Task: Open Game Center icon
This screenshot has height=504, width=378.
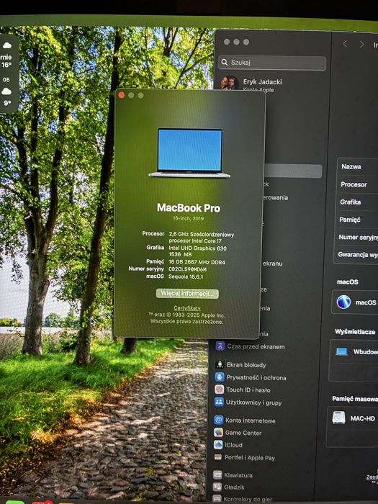Action: click(x=219, y=432)
